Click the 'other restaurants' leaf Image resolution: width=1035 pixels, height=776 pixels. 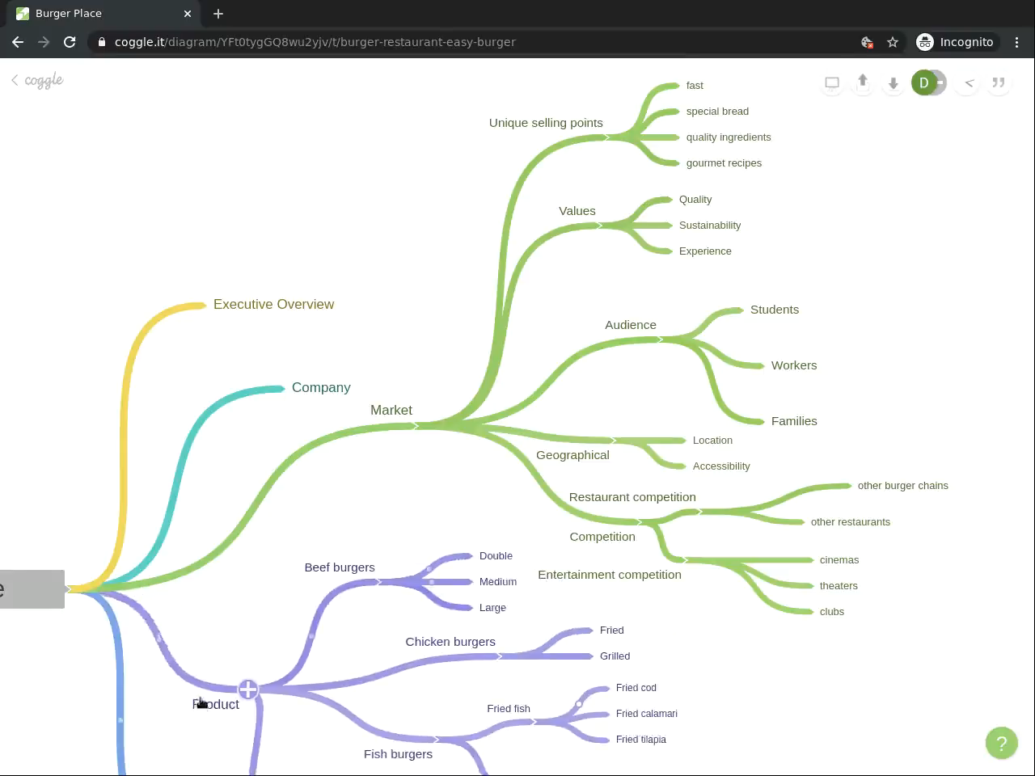pos(851,522)
